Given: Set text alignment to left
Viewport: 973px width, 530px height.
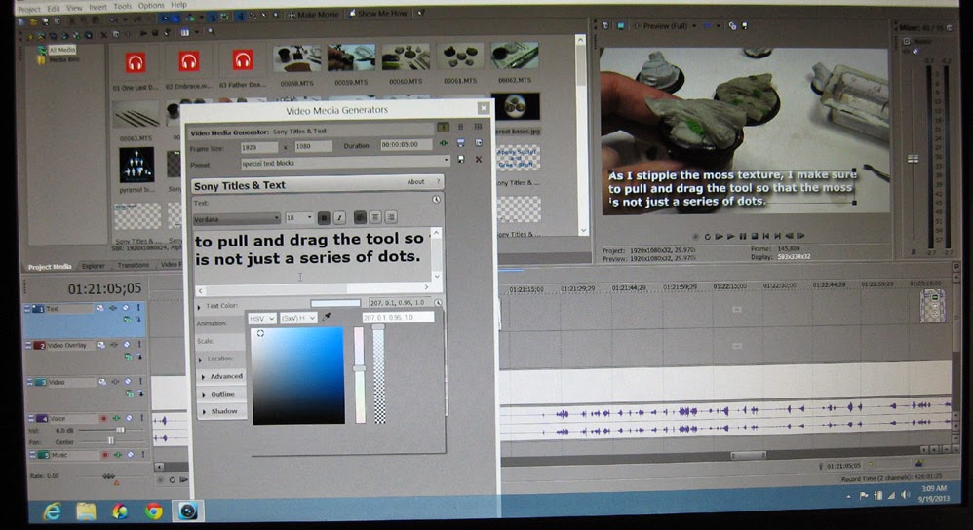Looking at the screenshot, I should [360, 217].
